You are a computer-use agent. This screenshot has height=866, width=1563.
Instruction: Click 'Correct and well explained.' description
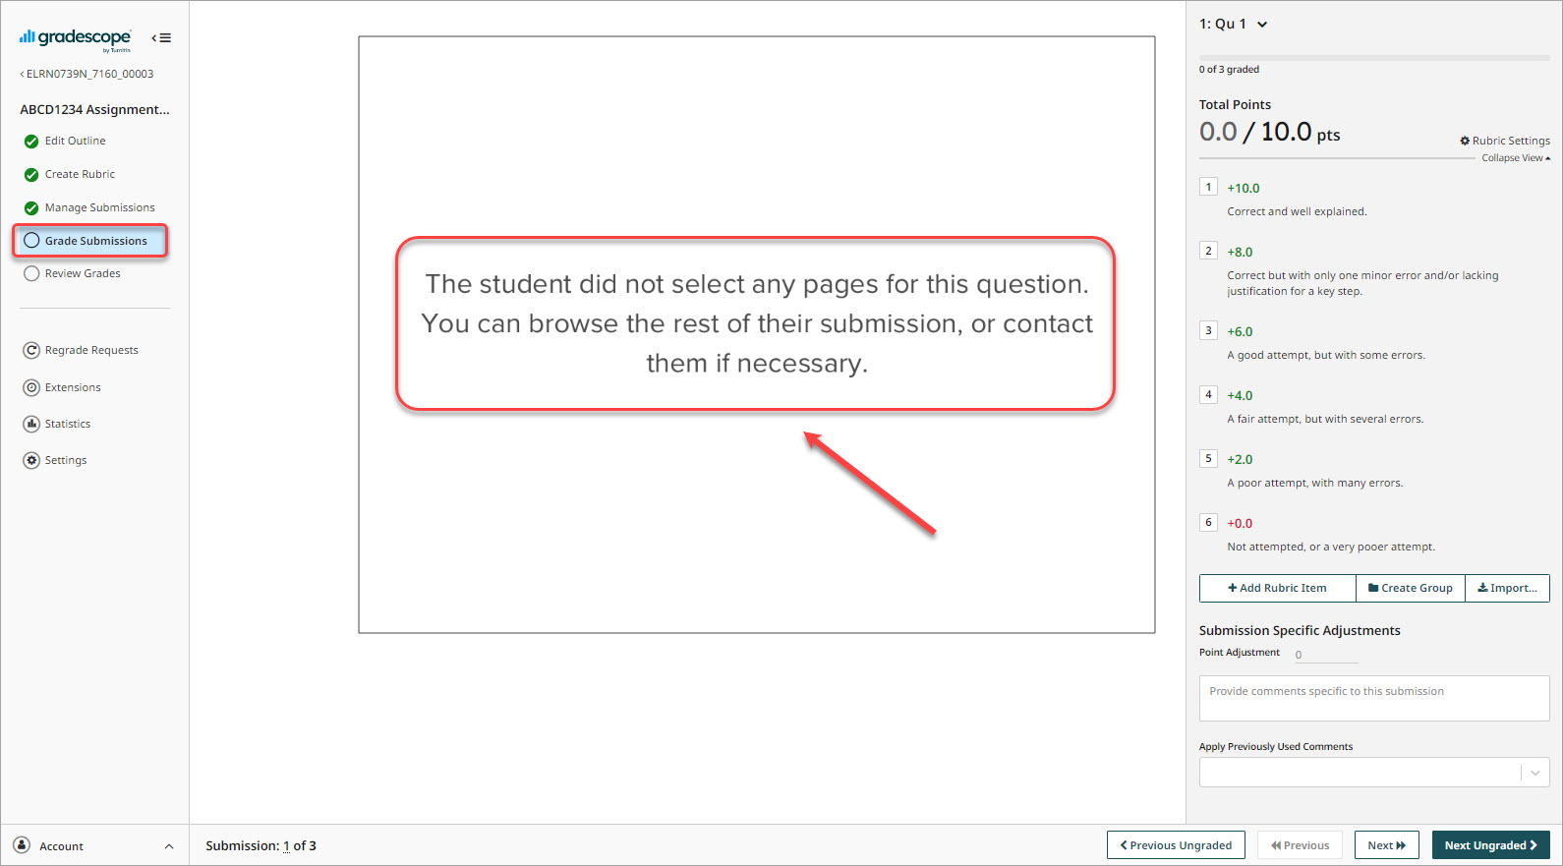(x=1297, y=211)
